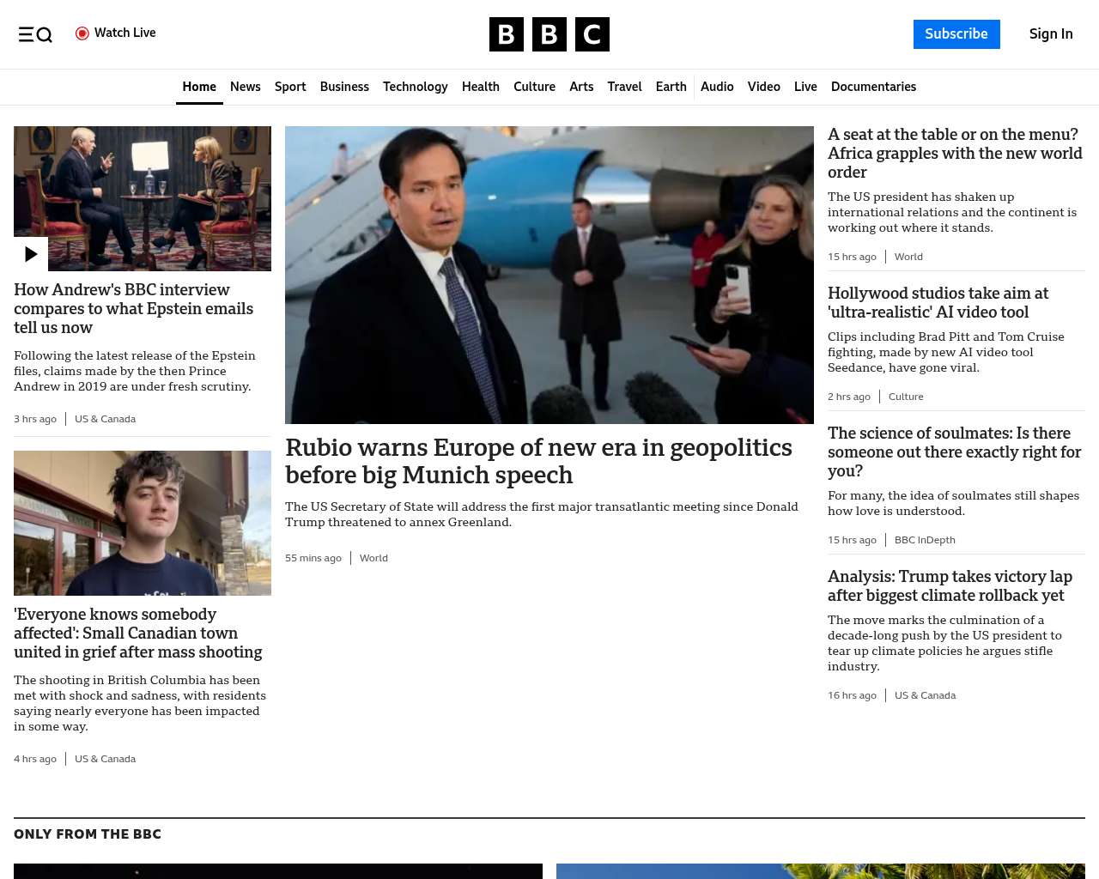This screenshot has height=879, width=1099.
Task: Click the BBC InDepth category tag
Action: (x=925, y=540)
